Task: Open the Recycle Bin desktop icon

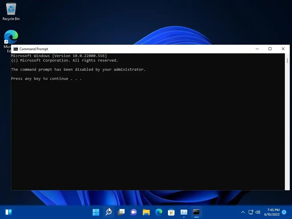Action: point(11,11)
